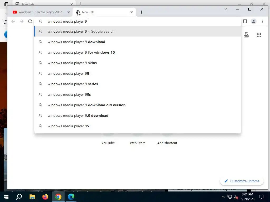Image resolution: width=270 pixels, height=202 pixels.
Task: Pick suggestion 'windows media player 9 series'
Action: pos(138,84)
